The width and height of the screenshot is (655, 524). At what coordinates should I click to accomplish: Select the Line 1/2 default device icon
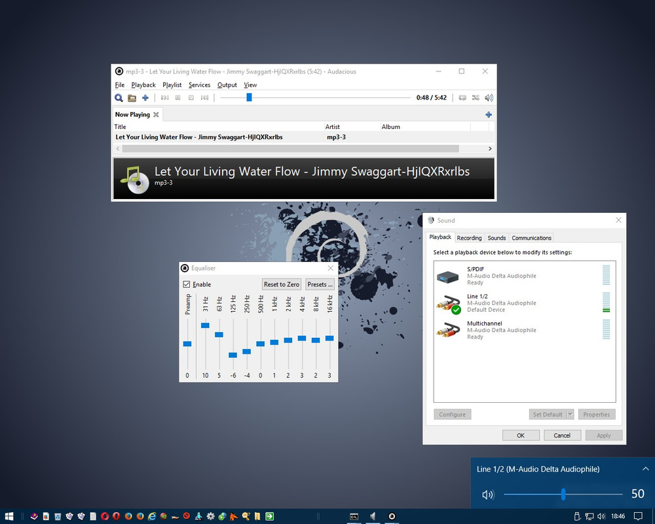[448, 304]
